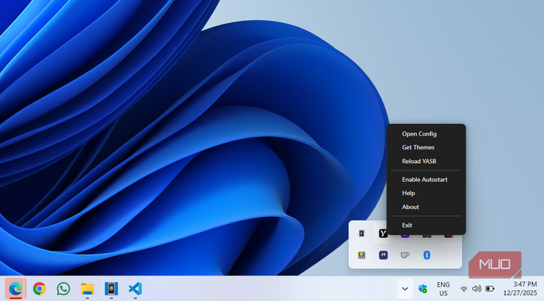
Task: Click Enable Autostart in the tray menu
Action: [426, 180]
